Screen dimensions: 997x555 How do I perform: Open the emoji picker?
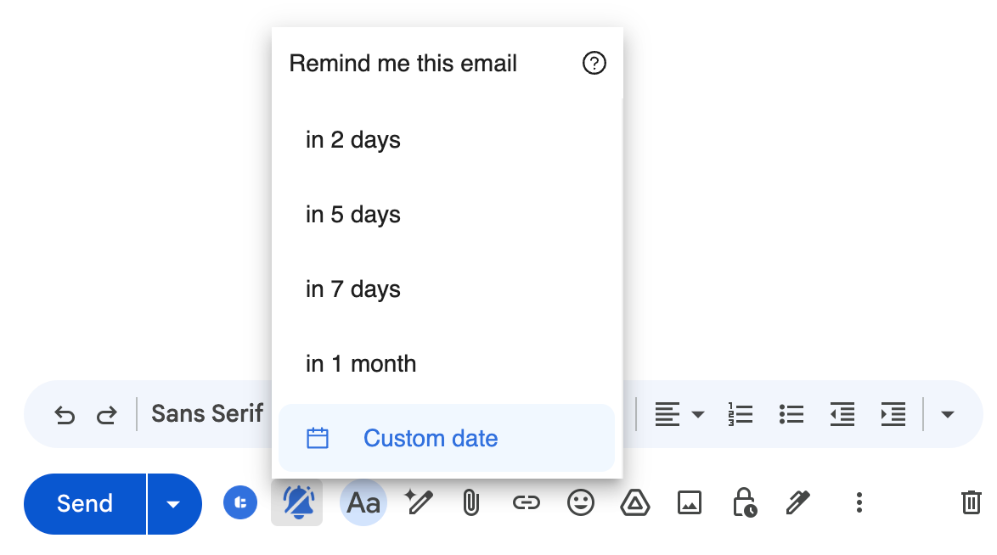(x=581, y=502)
